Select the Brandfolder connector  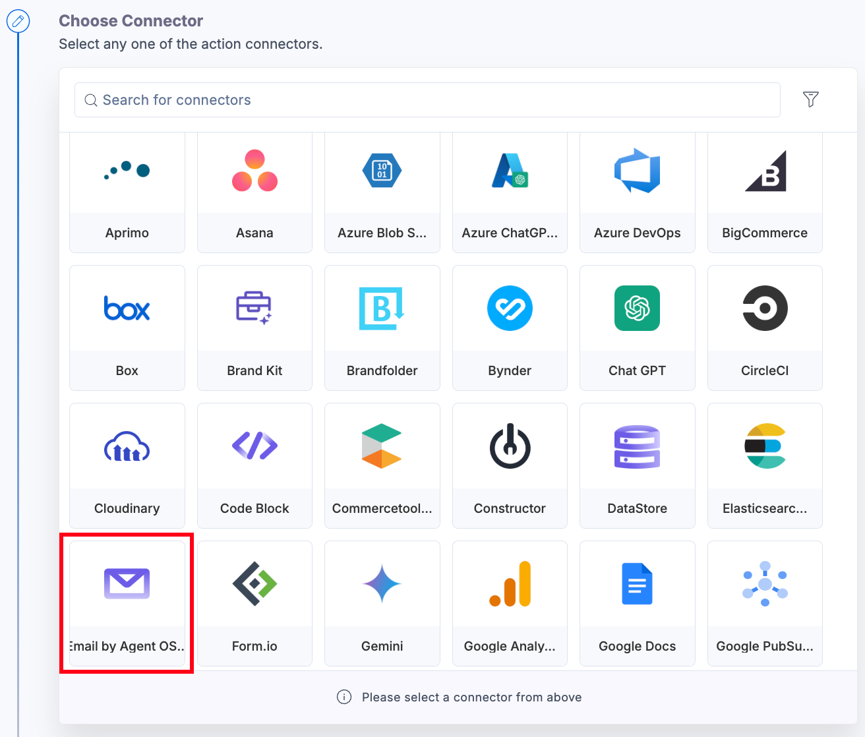(382, 328)
